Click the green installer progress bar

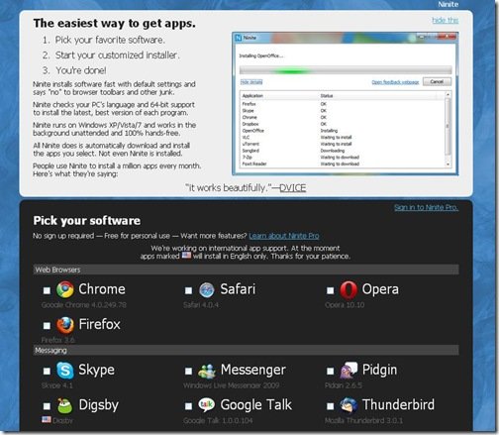pos(346,70)
